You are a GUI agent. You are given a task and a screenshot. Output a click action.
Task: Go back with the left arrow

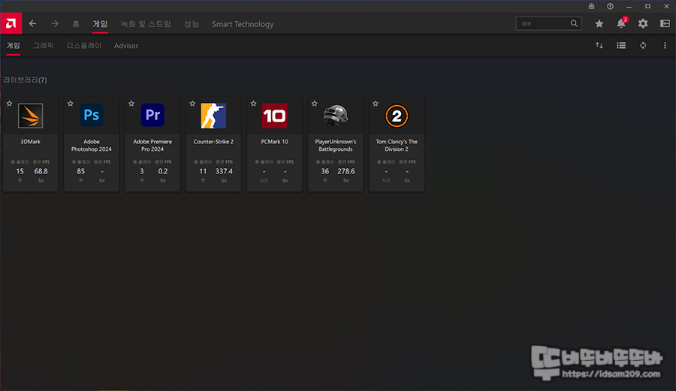(x=33, y=24)
